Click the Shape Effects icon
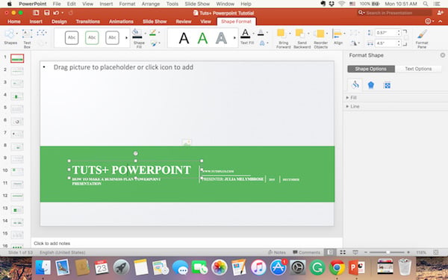 [154, 43]
